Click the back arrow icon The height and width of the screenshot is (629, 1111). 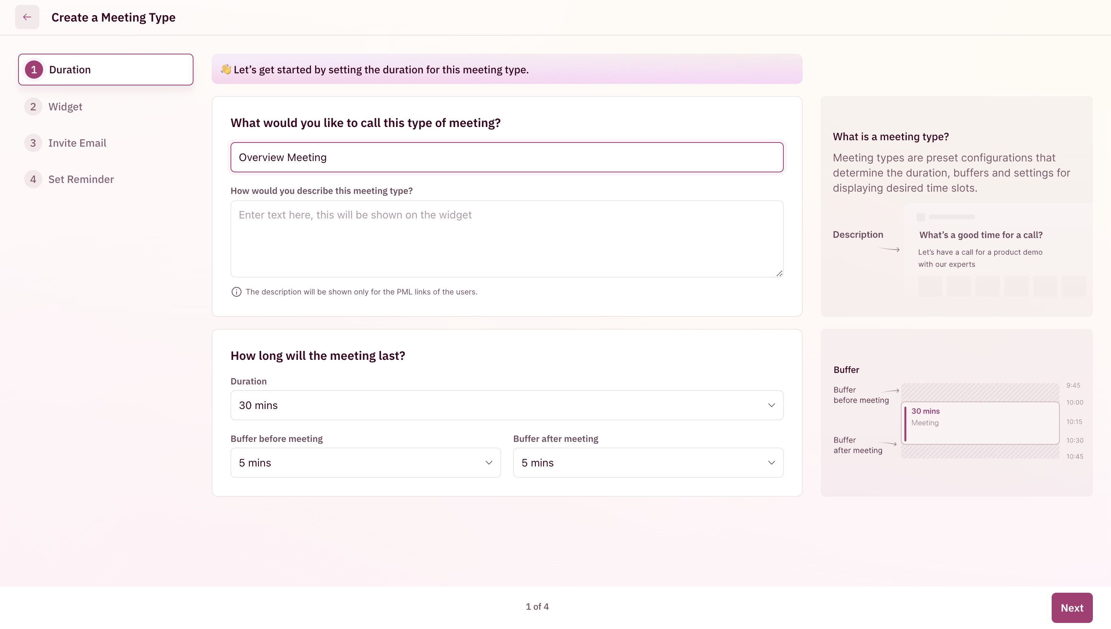[x=27, y=17]
